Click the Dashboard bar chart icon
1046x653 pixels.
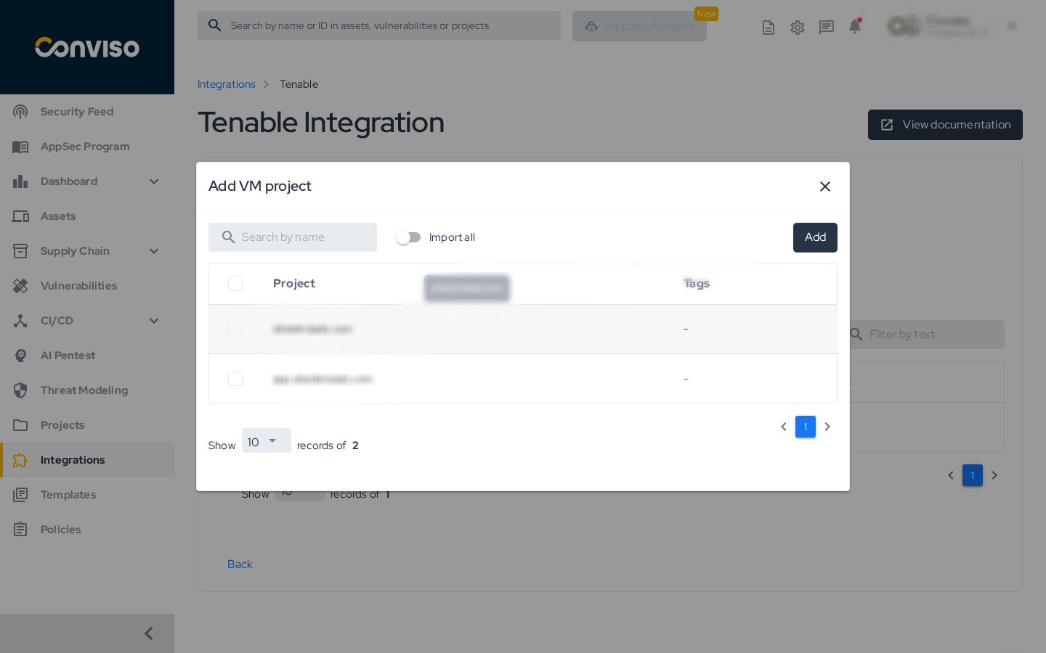coord(20,181)
